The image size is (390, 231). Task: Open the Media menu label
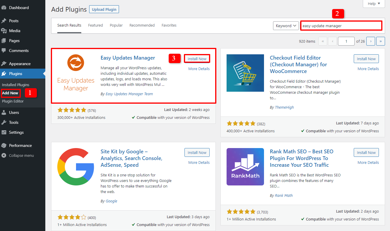15,31
